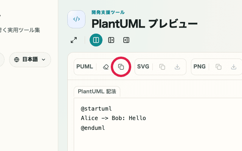Click the PlantUML プレビュー page title
Image resolution: width=242 pixels, height=151 pixels.
coord(144,24)
